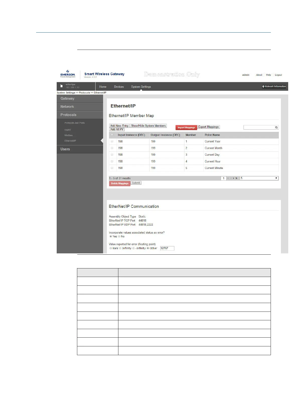
Task: Check the Current Hour row checkbox
Action: [112, 161]
